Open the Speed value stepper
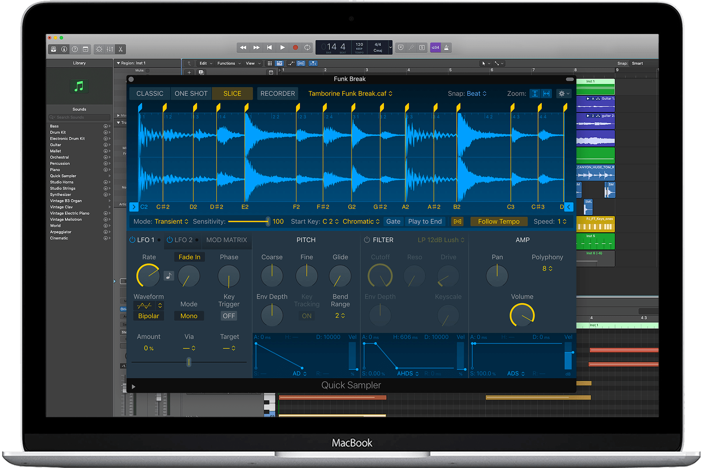703x468 pixels. coord(562,221)
